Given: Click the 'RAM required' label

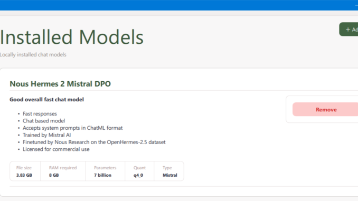Looking at the screenshot, I should (x=63, y=168).
